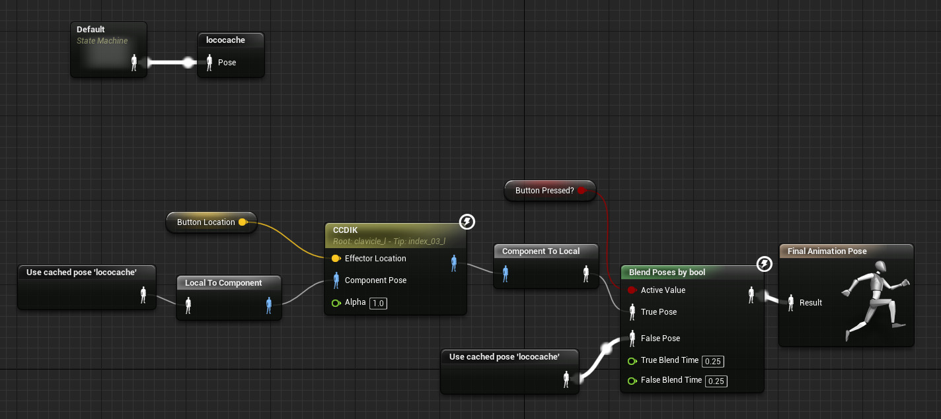Click the green Alpha pin on CCDIK
The image size is (941, 419).
point(336,303)
